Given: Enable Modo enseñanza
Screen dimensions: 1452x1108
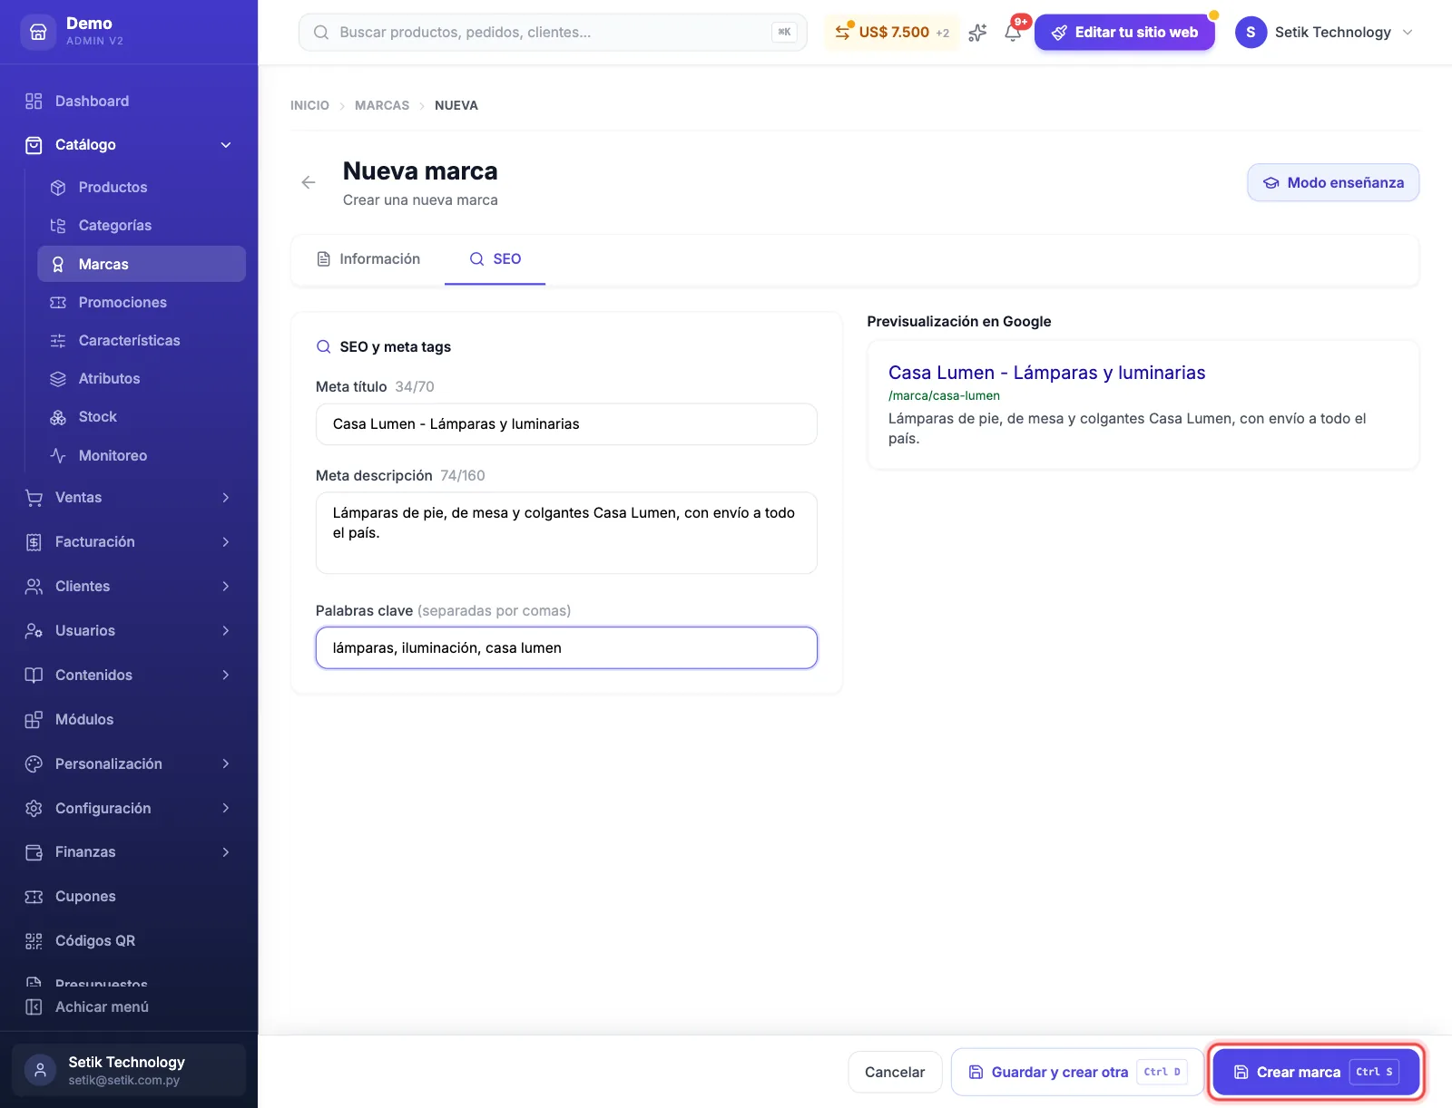Looking at the screenshot, I should [1333, 182].
